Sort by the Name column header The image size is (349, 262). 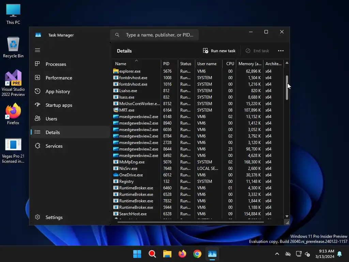136,64
